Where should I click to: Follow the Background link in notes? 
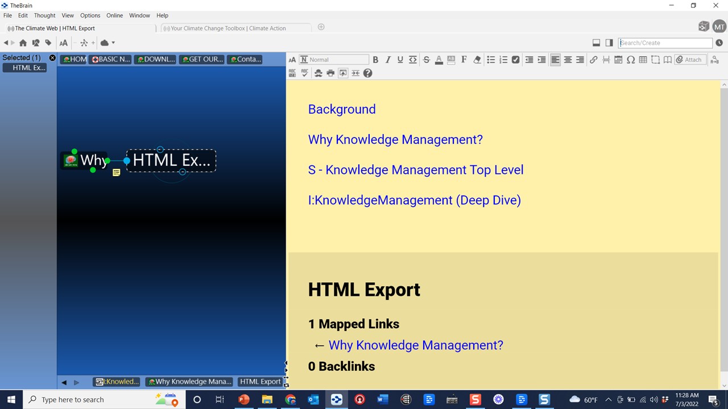(x=342, y=109)
